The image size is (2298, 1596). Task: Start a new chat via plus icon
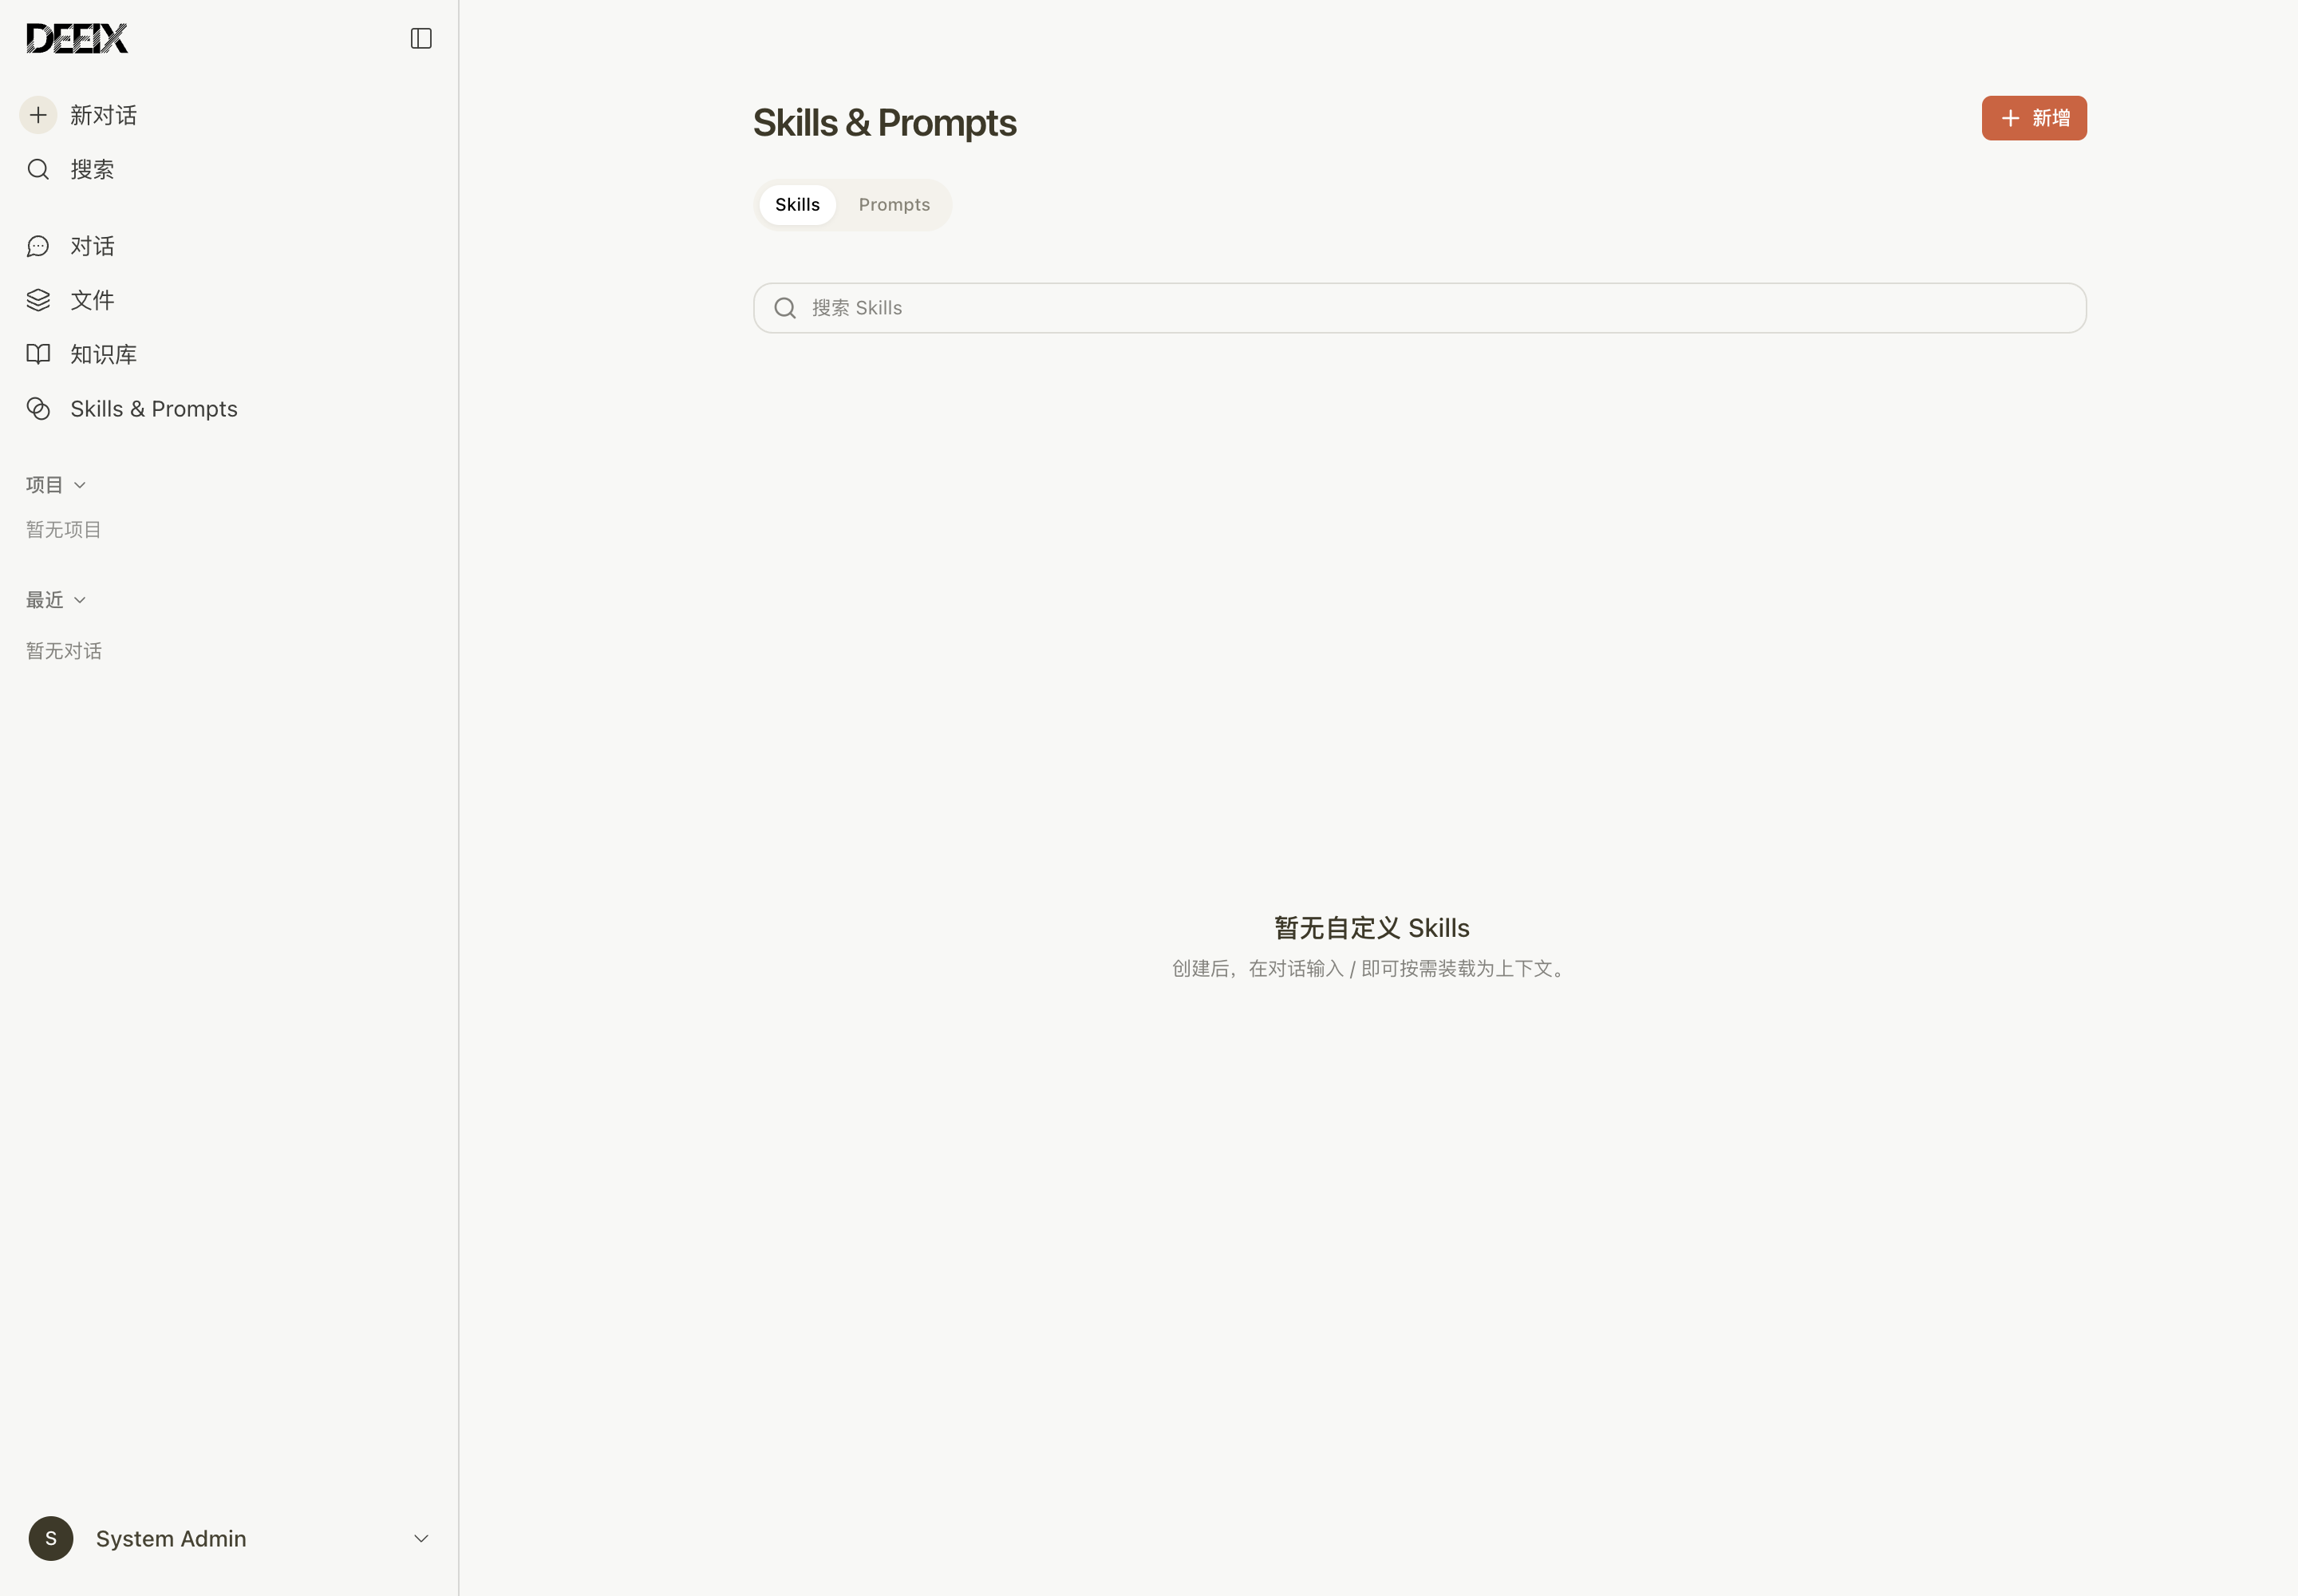pyautogui.click(x=38, y=115)
